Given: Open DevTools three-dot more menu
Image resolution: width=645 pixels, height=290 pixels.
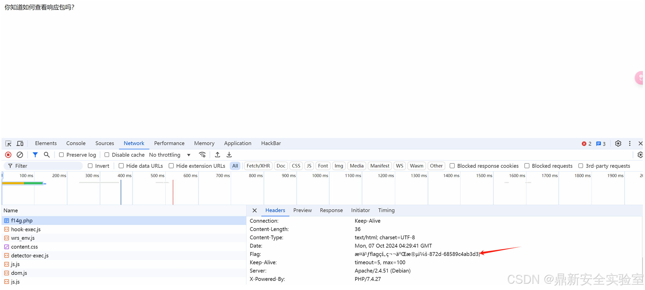Looking at the screenshot, I should click(x=629, y=144).
